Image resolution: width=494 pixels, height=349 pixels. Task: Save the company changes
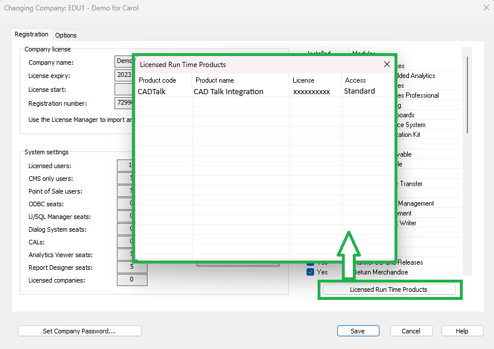357,331
